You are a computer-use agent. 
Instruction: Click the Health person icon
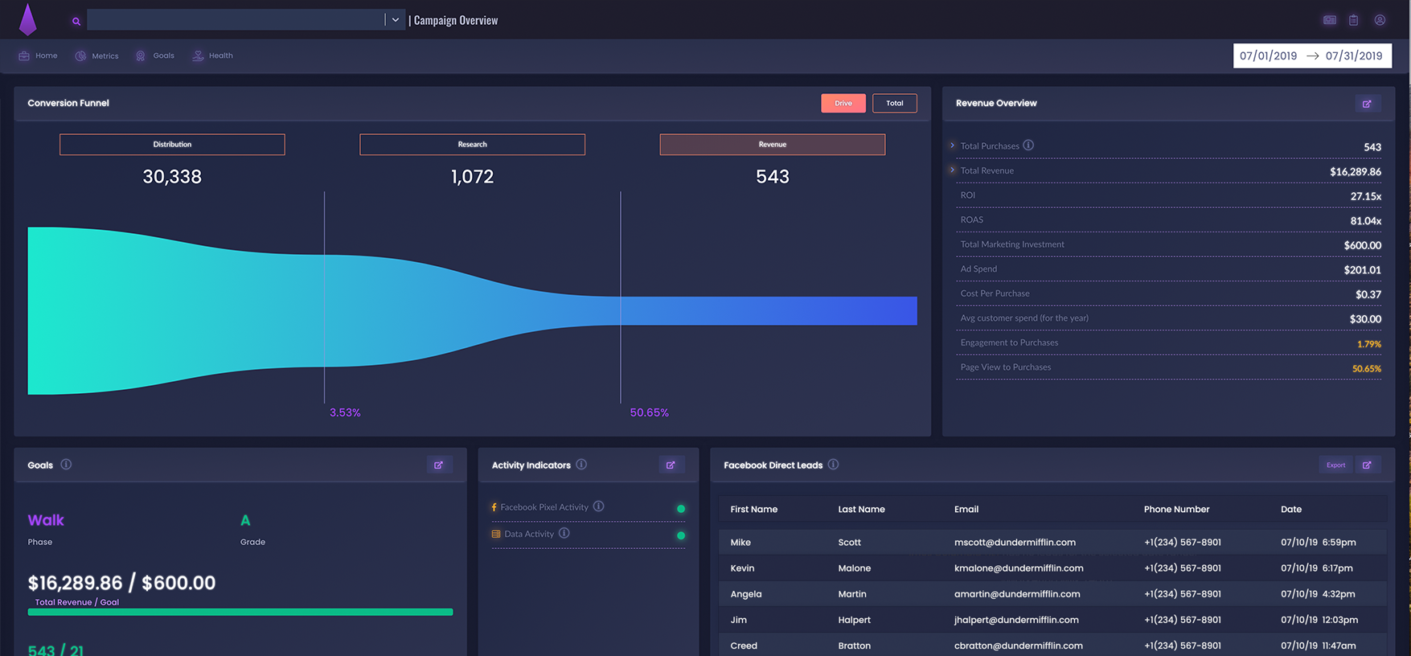(198, 55)
